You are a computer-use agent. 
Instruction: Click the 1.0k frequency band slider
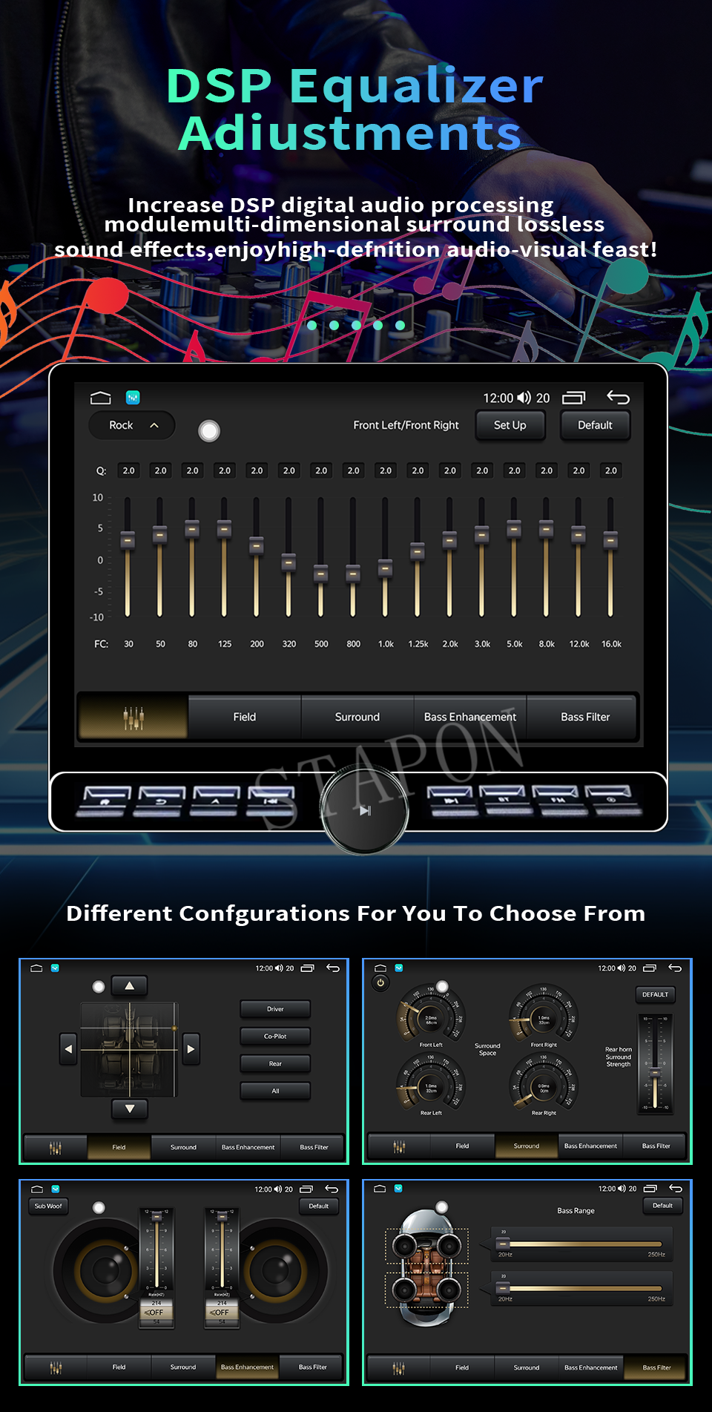point(385,557)
